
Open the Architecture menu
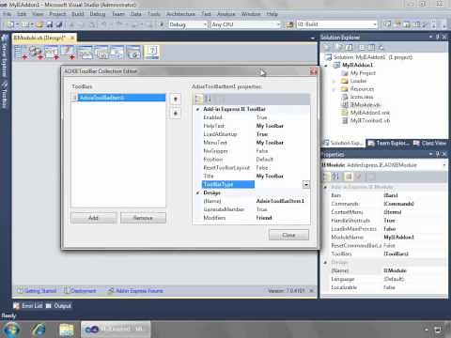click(x=180, y=14)
